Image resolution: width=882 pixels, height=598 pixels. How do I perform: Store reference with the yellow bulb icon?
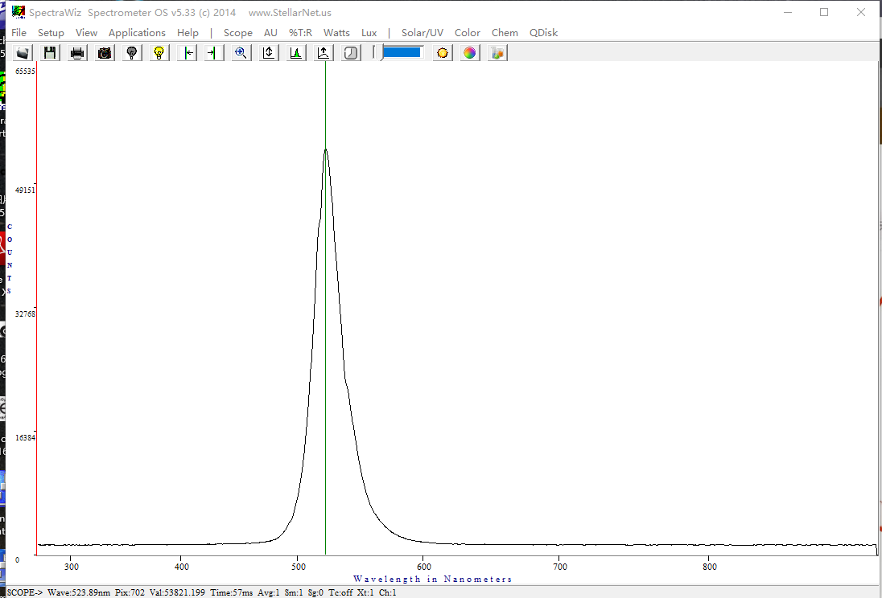[159, 53]
